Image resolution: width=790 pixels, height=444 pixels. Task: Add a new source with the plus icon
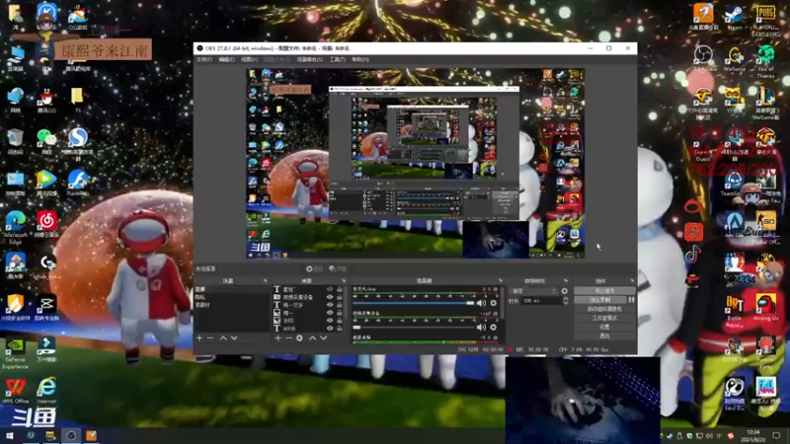pyautogui.click(x=277, y=338)
